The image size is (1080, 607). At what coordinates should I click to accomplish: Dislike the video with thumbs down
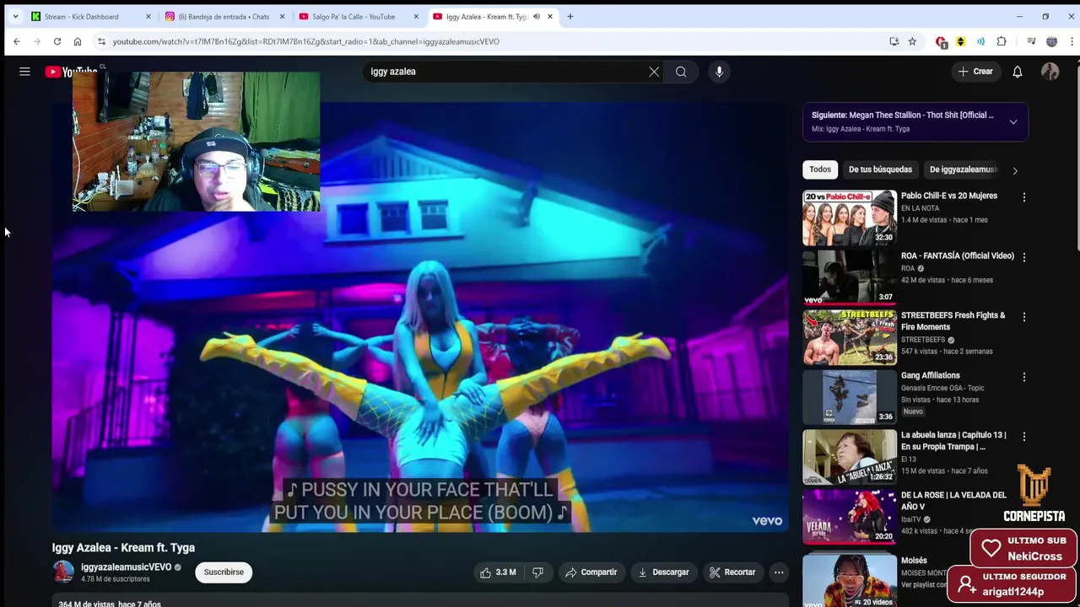coord(537,572)
